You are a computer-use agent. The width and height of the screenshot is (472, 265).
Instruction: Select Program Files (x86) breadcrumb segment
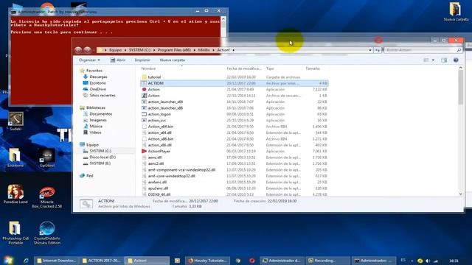coord(174,50)
